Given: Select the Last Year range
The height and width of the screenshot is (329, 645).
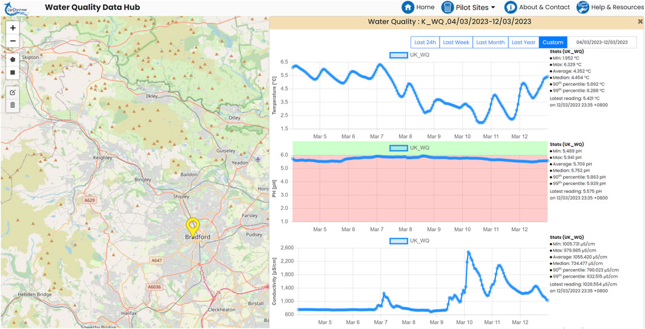Looking at the screenshot, I should point(524,42).
